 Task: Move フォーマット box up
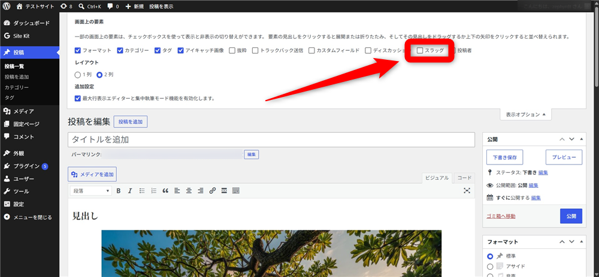pyautogui.click(x=562, y=242)
